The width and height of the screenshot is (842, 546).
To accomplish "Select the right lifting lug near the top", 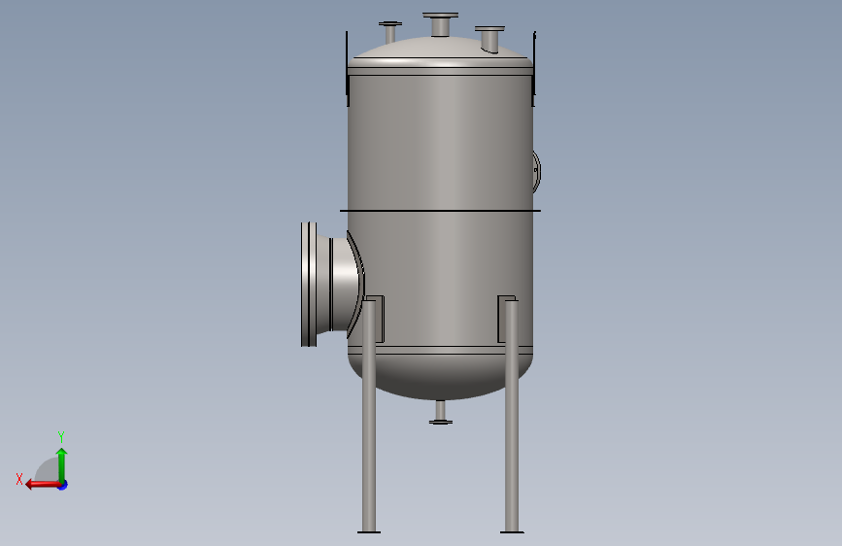I will [534, 69].
